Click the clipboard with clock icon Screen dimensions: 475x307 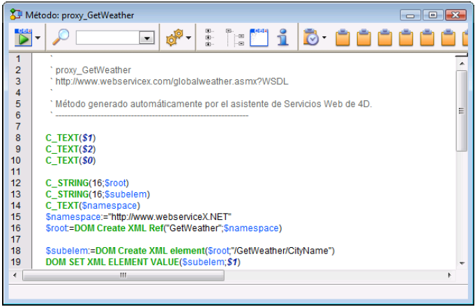(x=311, y=38)
